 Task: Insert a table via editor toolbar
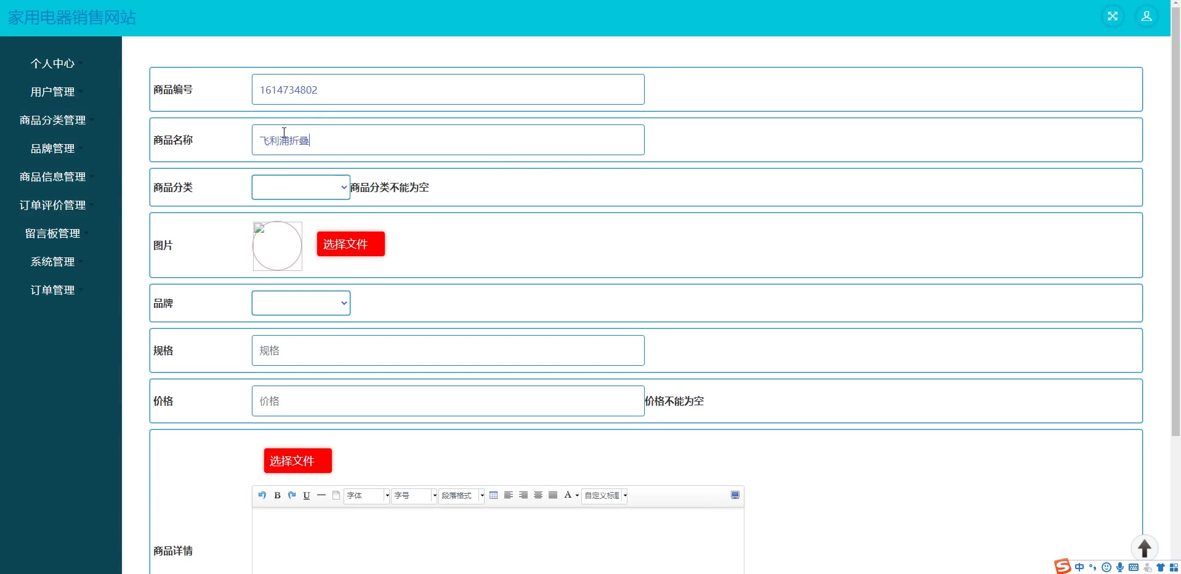click(494, 495)
